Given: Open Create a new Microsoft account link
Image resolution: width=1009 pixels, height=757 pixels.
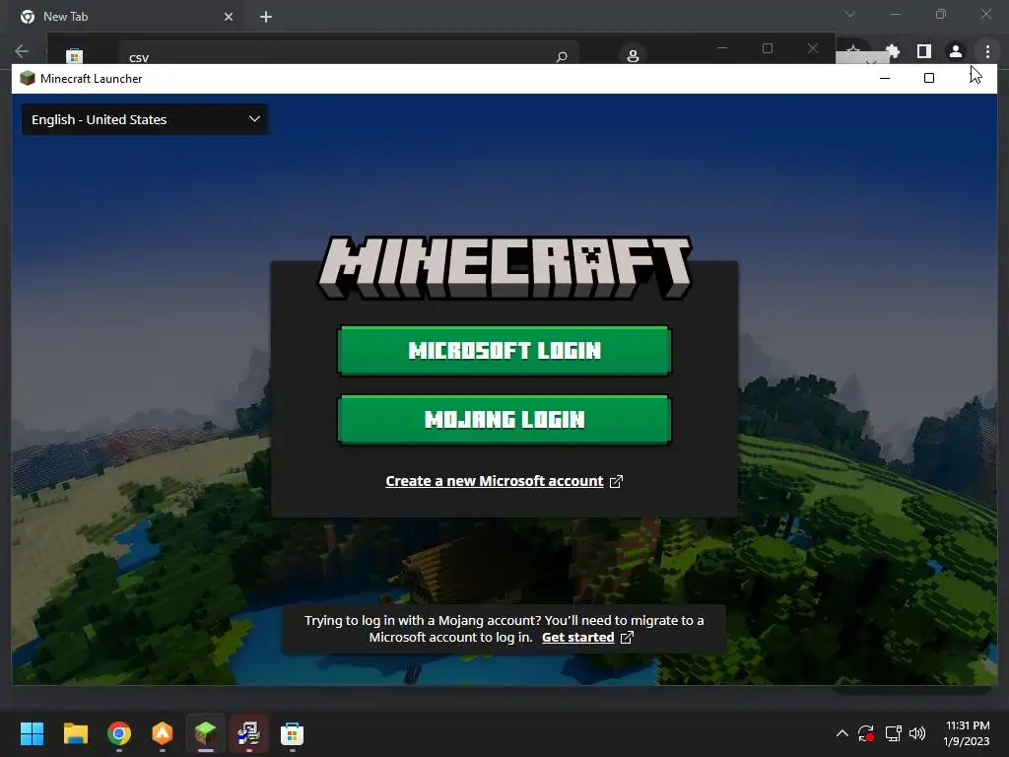Looking at the screenshot, I should tap(495, 481).
